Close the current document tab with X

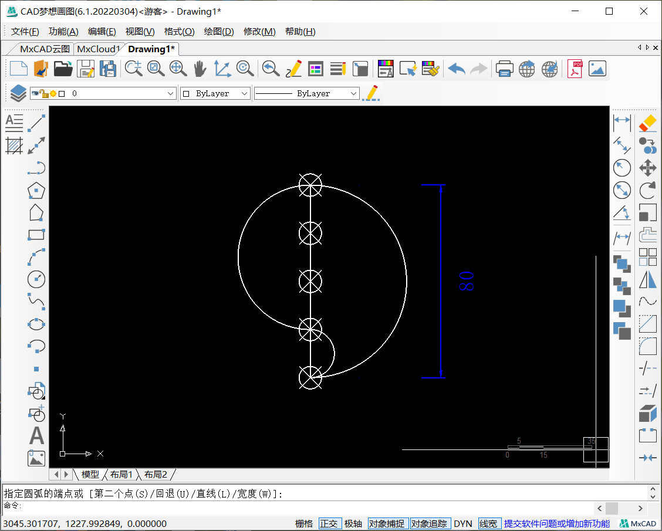(x=655, y=48)
